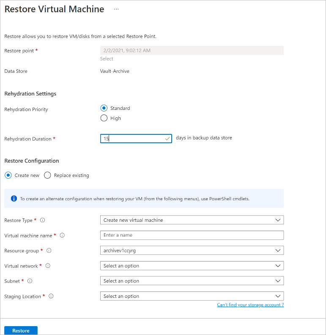This screenshot has height=335, width=326.
Task: Open the Virtual network dropdown
Action: [192, 266]
